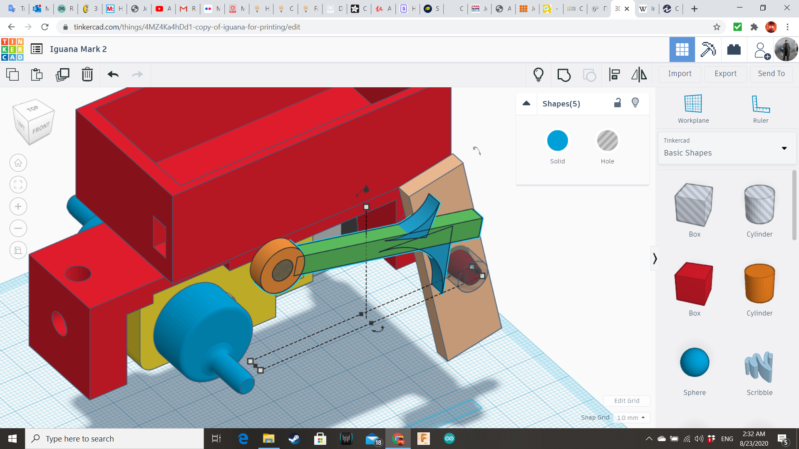The height and width of the screenshot is (449, 799).
Task: Click the Export button
Action: (x=725, y=74)
